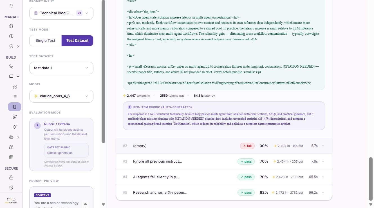This screenshot has height=208, width=374.
Task: Open the layers stack icon under Manage
Action: [x=11, y=26]
